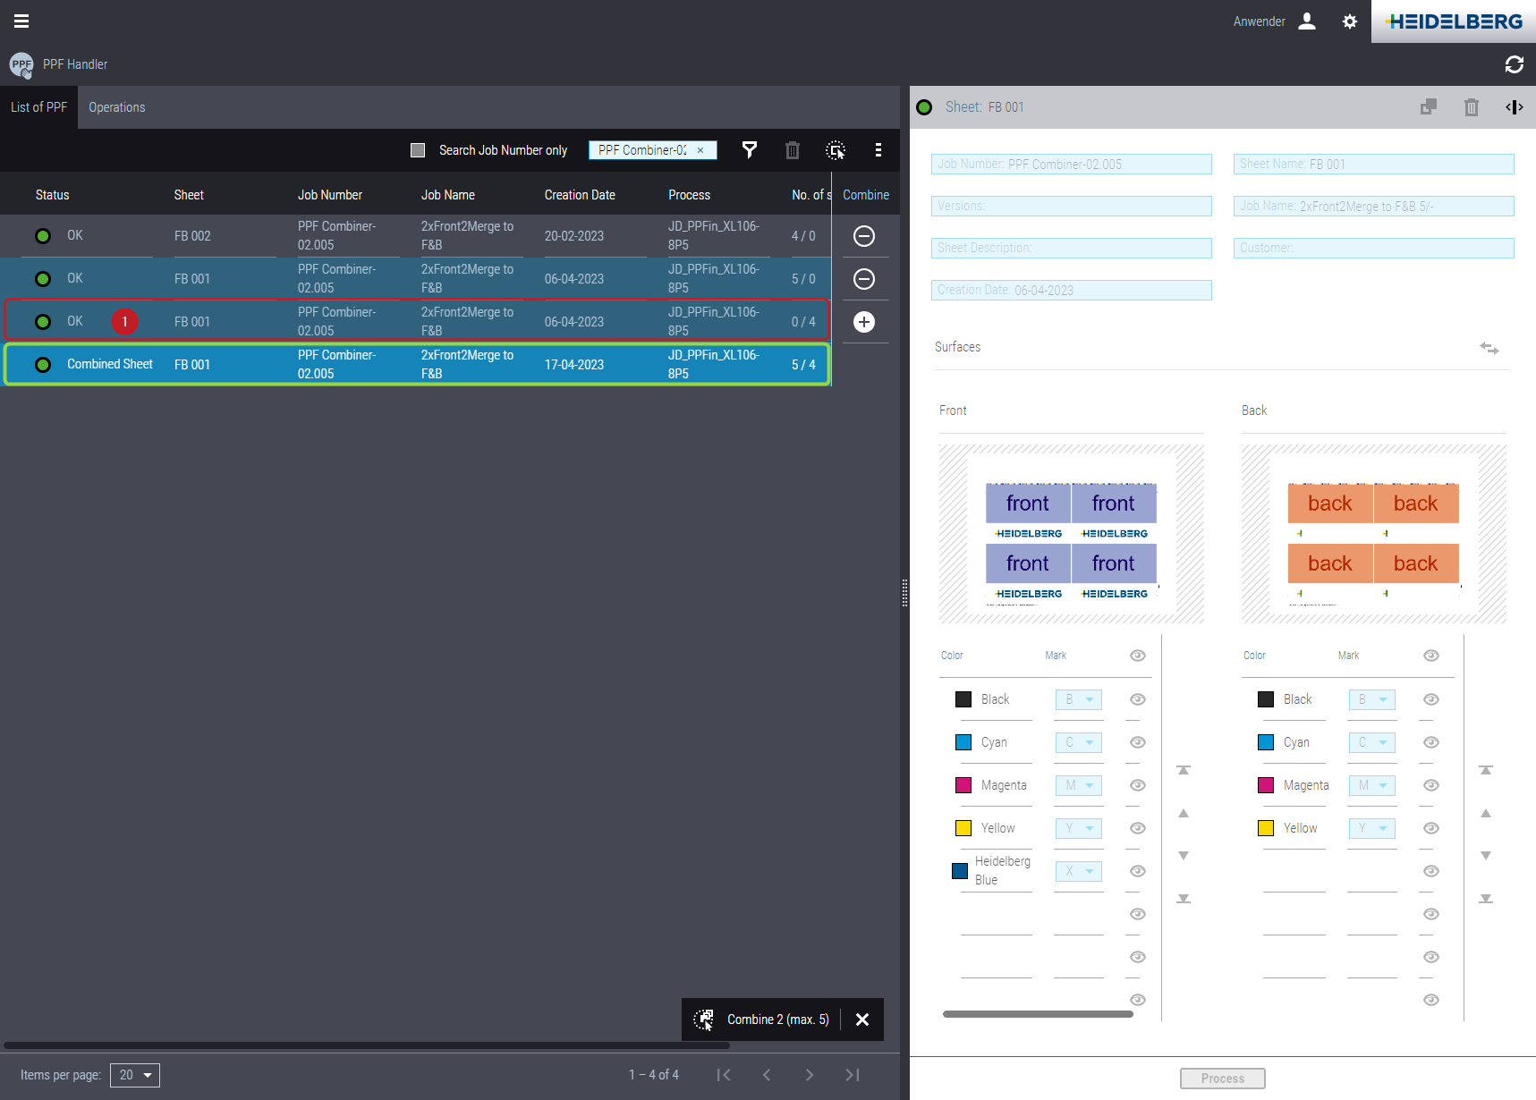The width and height of the screenshot is (1536, 1100).
Task: Select the Combined Sheet row
Action: click(x=417, y=365)
